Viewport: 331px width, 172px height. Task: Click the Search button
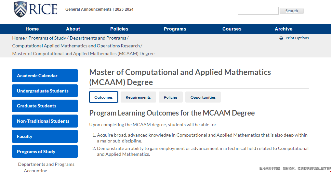pyautogui.click(x=292, y=11)
